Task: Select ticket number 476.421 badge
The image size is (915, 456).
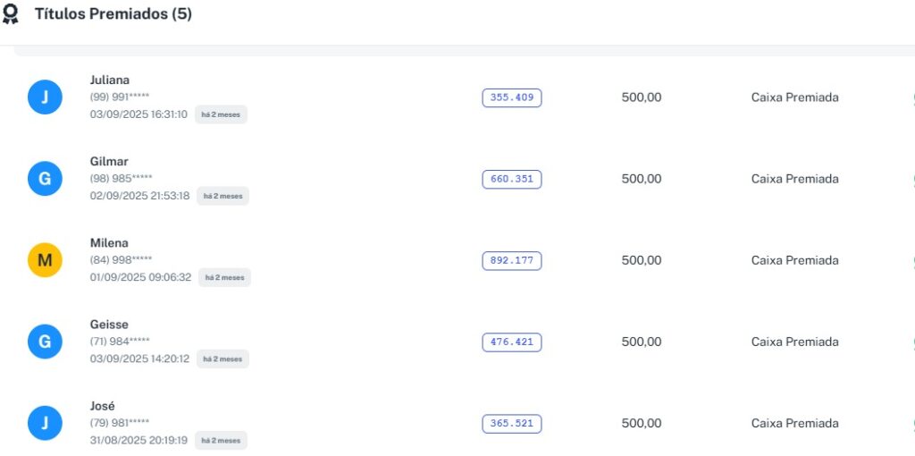Action: [511, 342]
